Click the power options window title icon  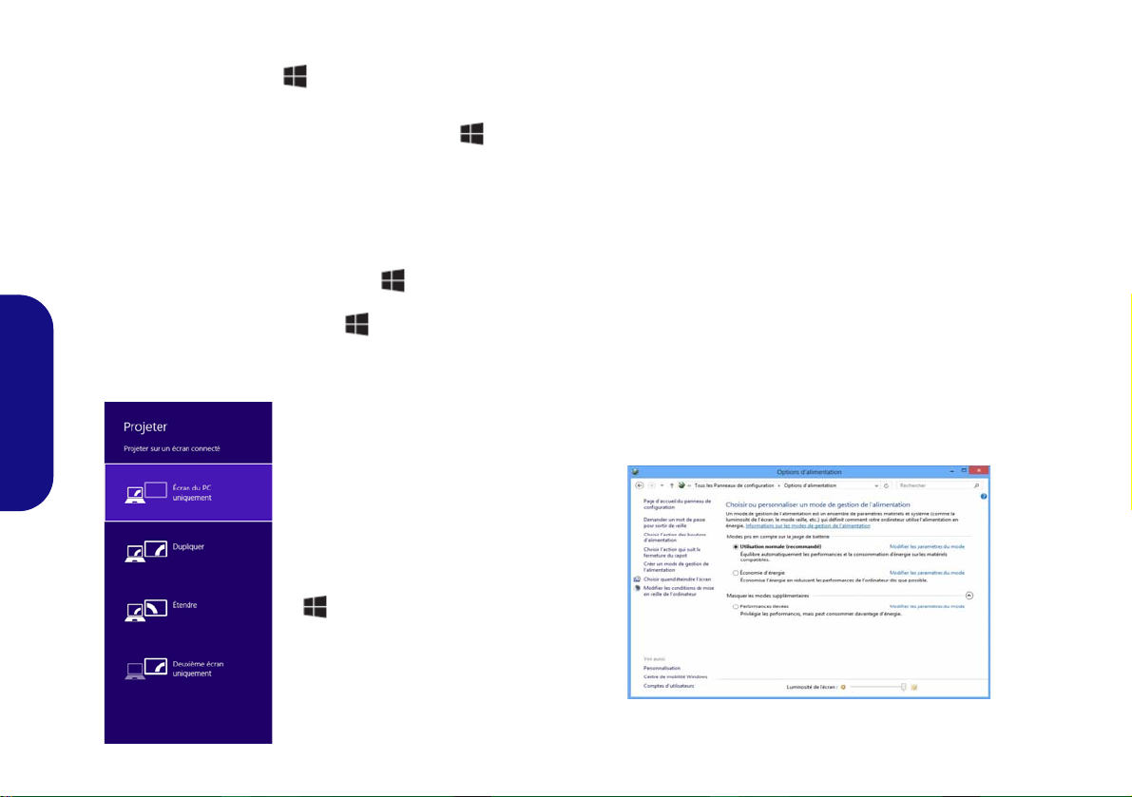[x=635, y=472]
